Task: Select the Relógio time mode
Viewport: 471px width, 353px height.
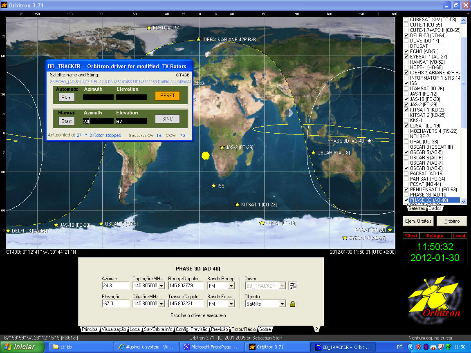Action: pyautogui.click(x=435, y=236)
